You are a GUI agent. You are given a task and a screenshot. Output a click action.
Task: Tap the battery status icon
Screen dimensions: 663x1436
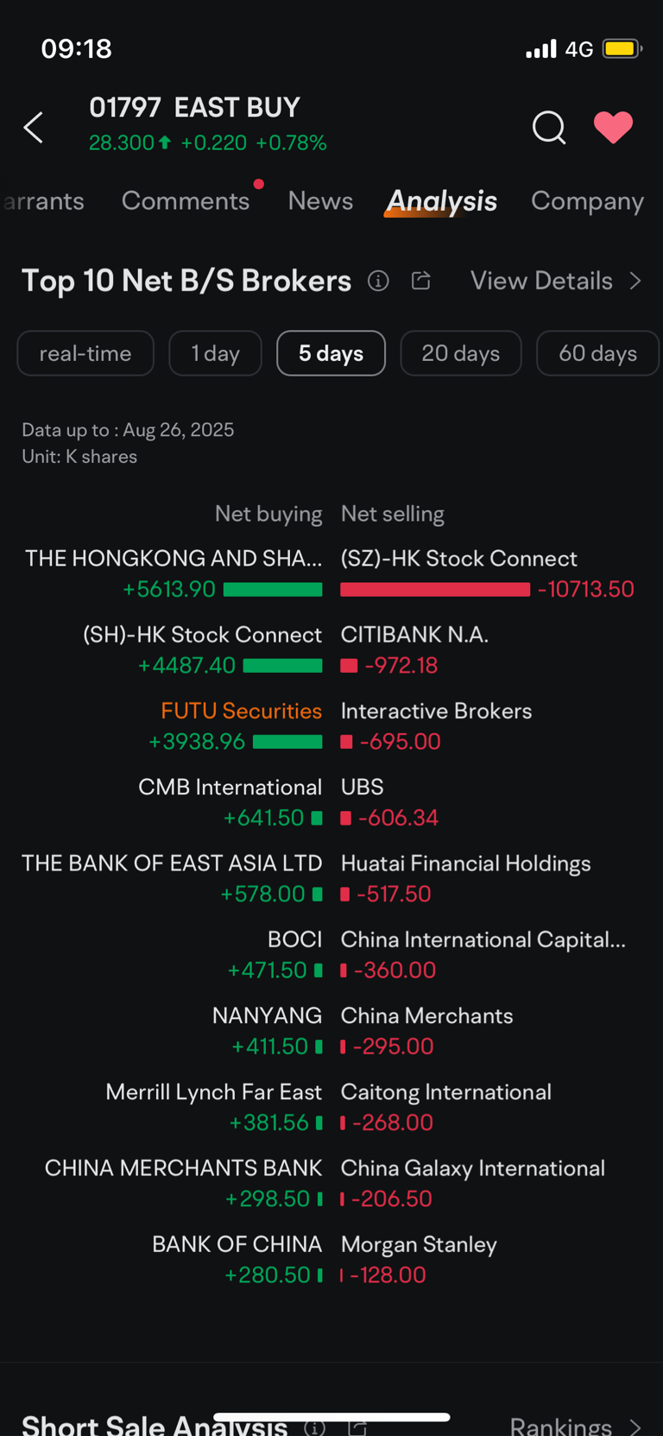[622, 48]
